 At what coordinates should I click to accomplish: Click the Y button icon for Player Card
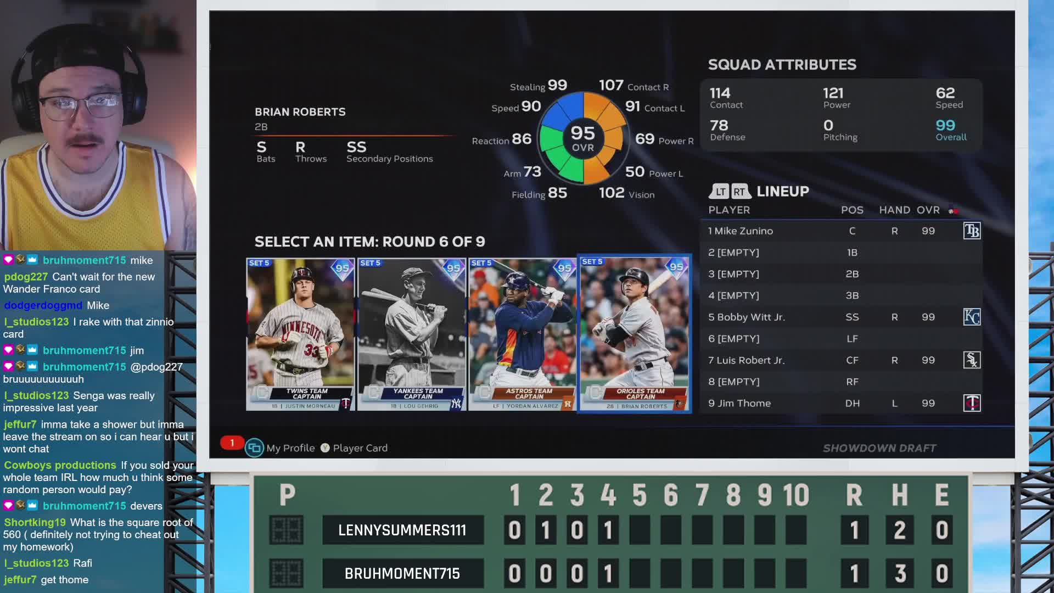tap(325, 448)
